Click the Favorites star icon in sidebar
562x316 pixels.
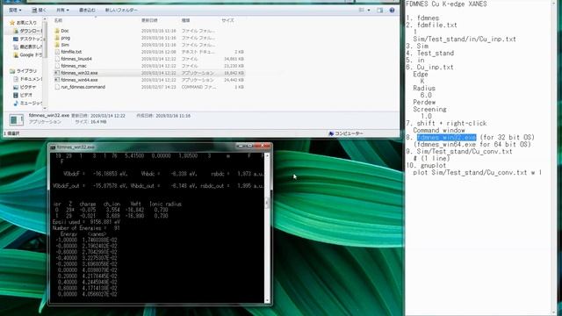pyautogui.click(x=12, y=23)
